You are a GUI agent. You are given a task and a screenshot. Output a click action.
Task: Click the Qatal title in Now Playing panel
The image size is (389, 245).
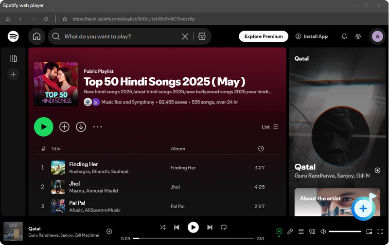pos(305,167)
